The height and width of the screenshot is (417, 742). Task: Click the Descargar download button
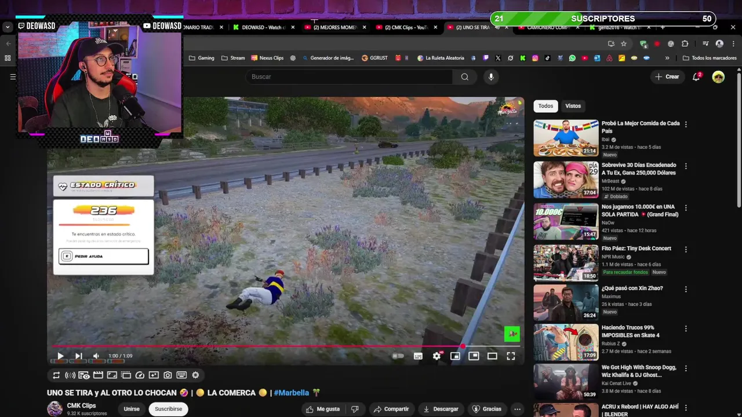[441, 409]
